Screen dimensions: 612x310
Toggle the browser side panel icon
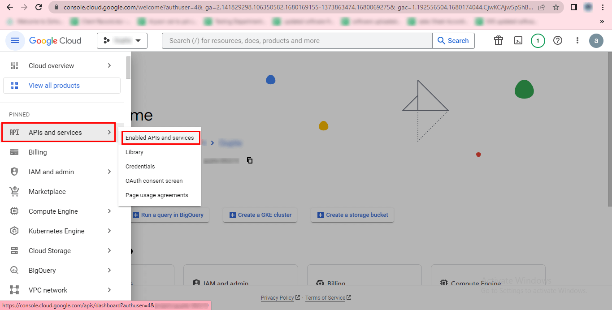(x=574, y=7)
